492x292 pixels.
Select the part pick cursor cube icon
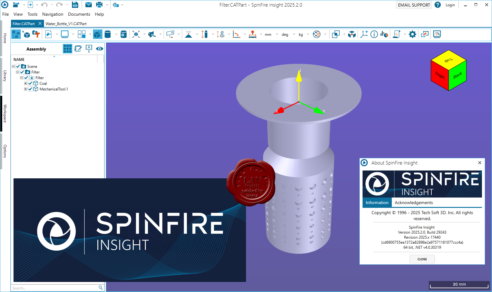[26, 34]
